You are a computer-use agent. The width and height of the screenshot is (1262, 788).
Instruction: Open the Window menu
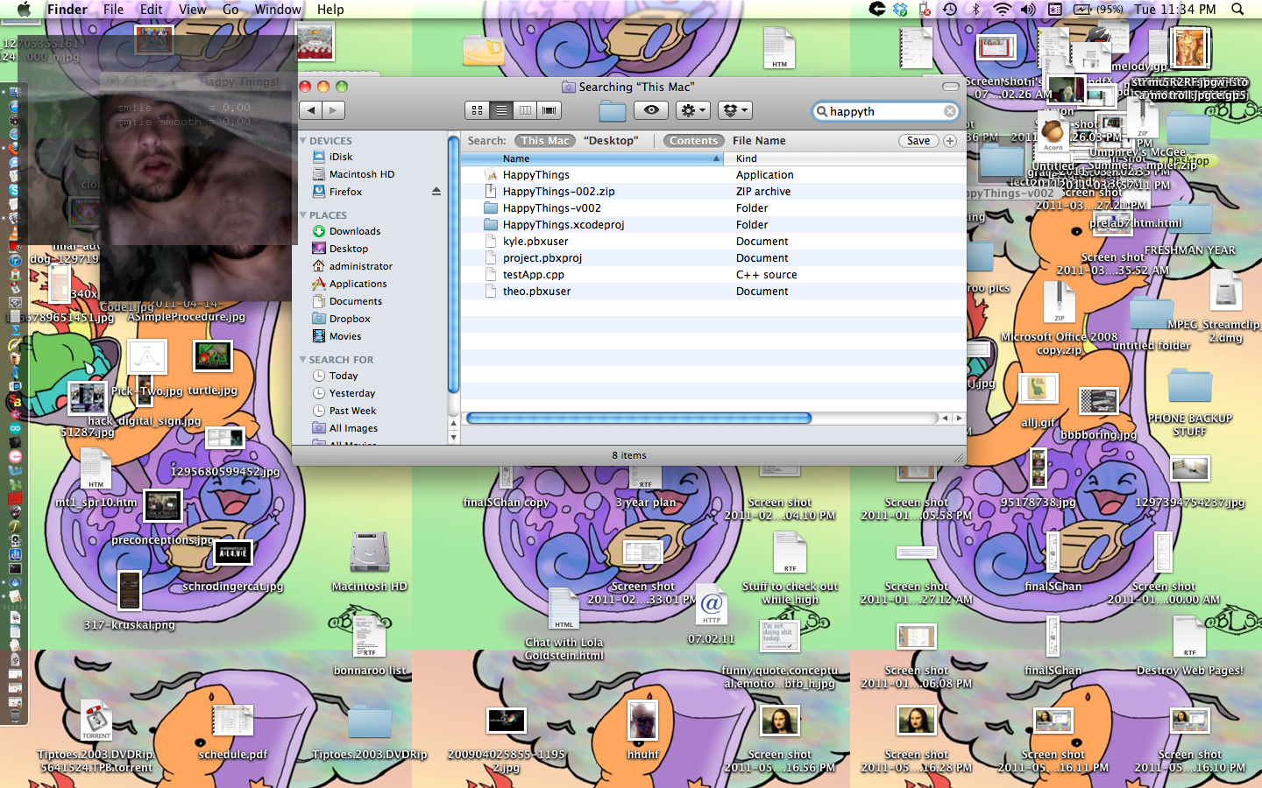[x=278, y=9]
